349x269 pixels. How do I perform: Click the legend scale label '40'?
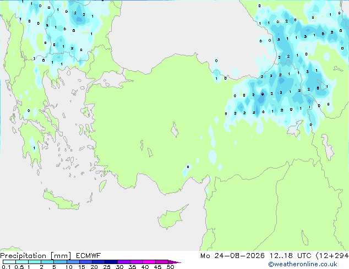(145, 267)
